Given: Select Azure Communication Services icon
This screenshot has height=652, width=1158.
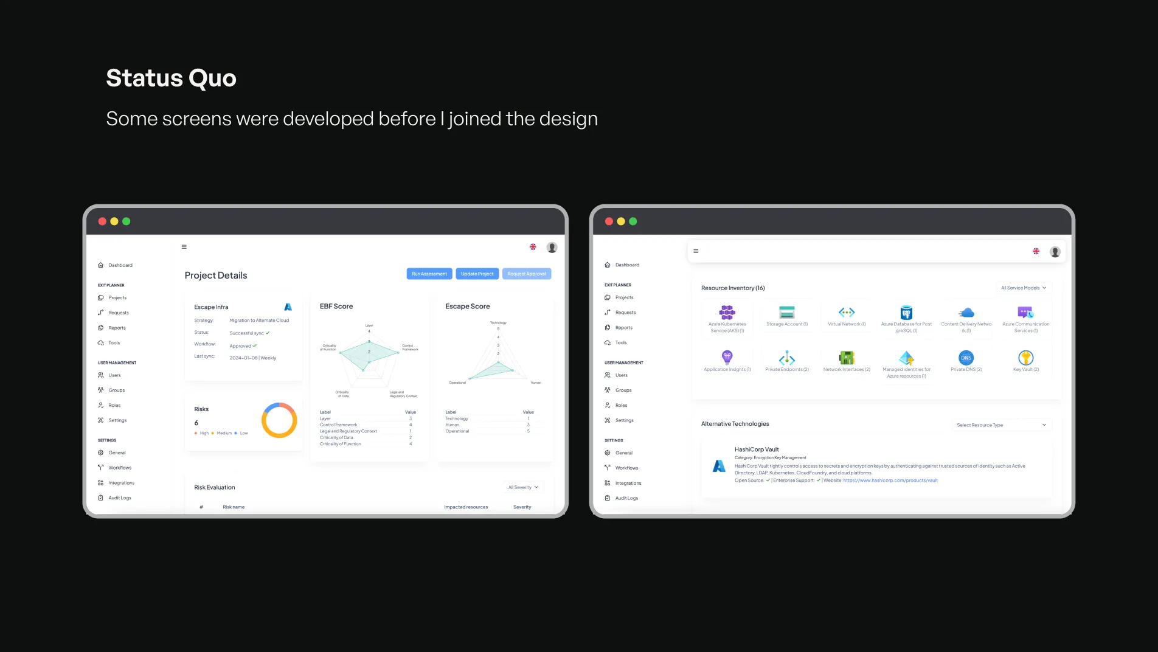Looking at the screenshot, I should tap(1025, 313).
